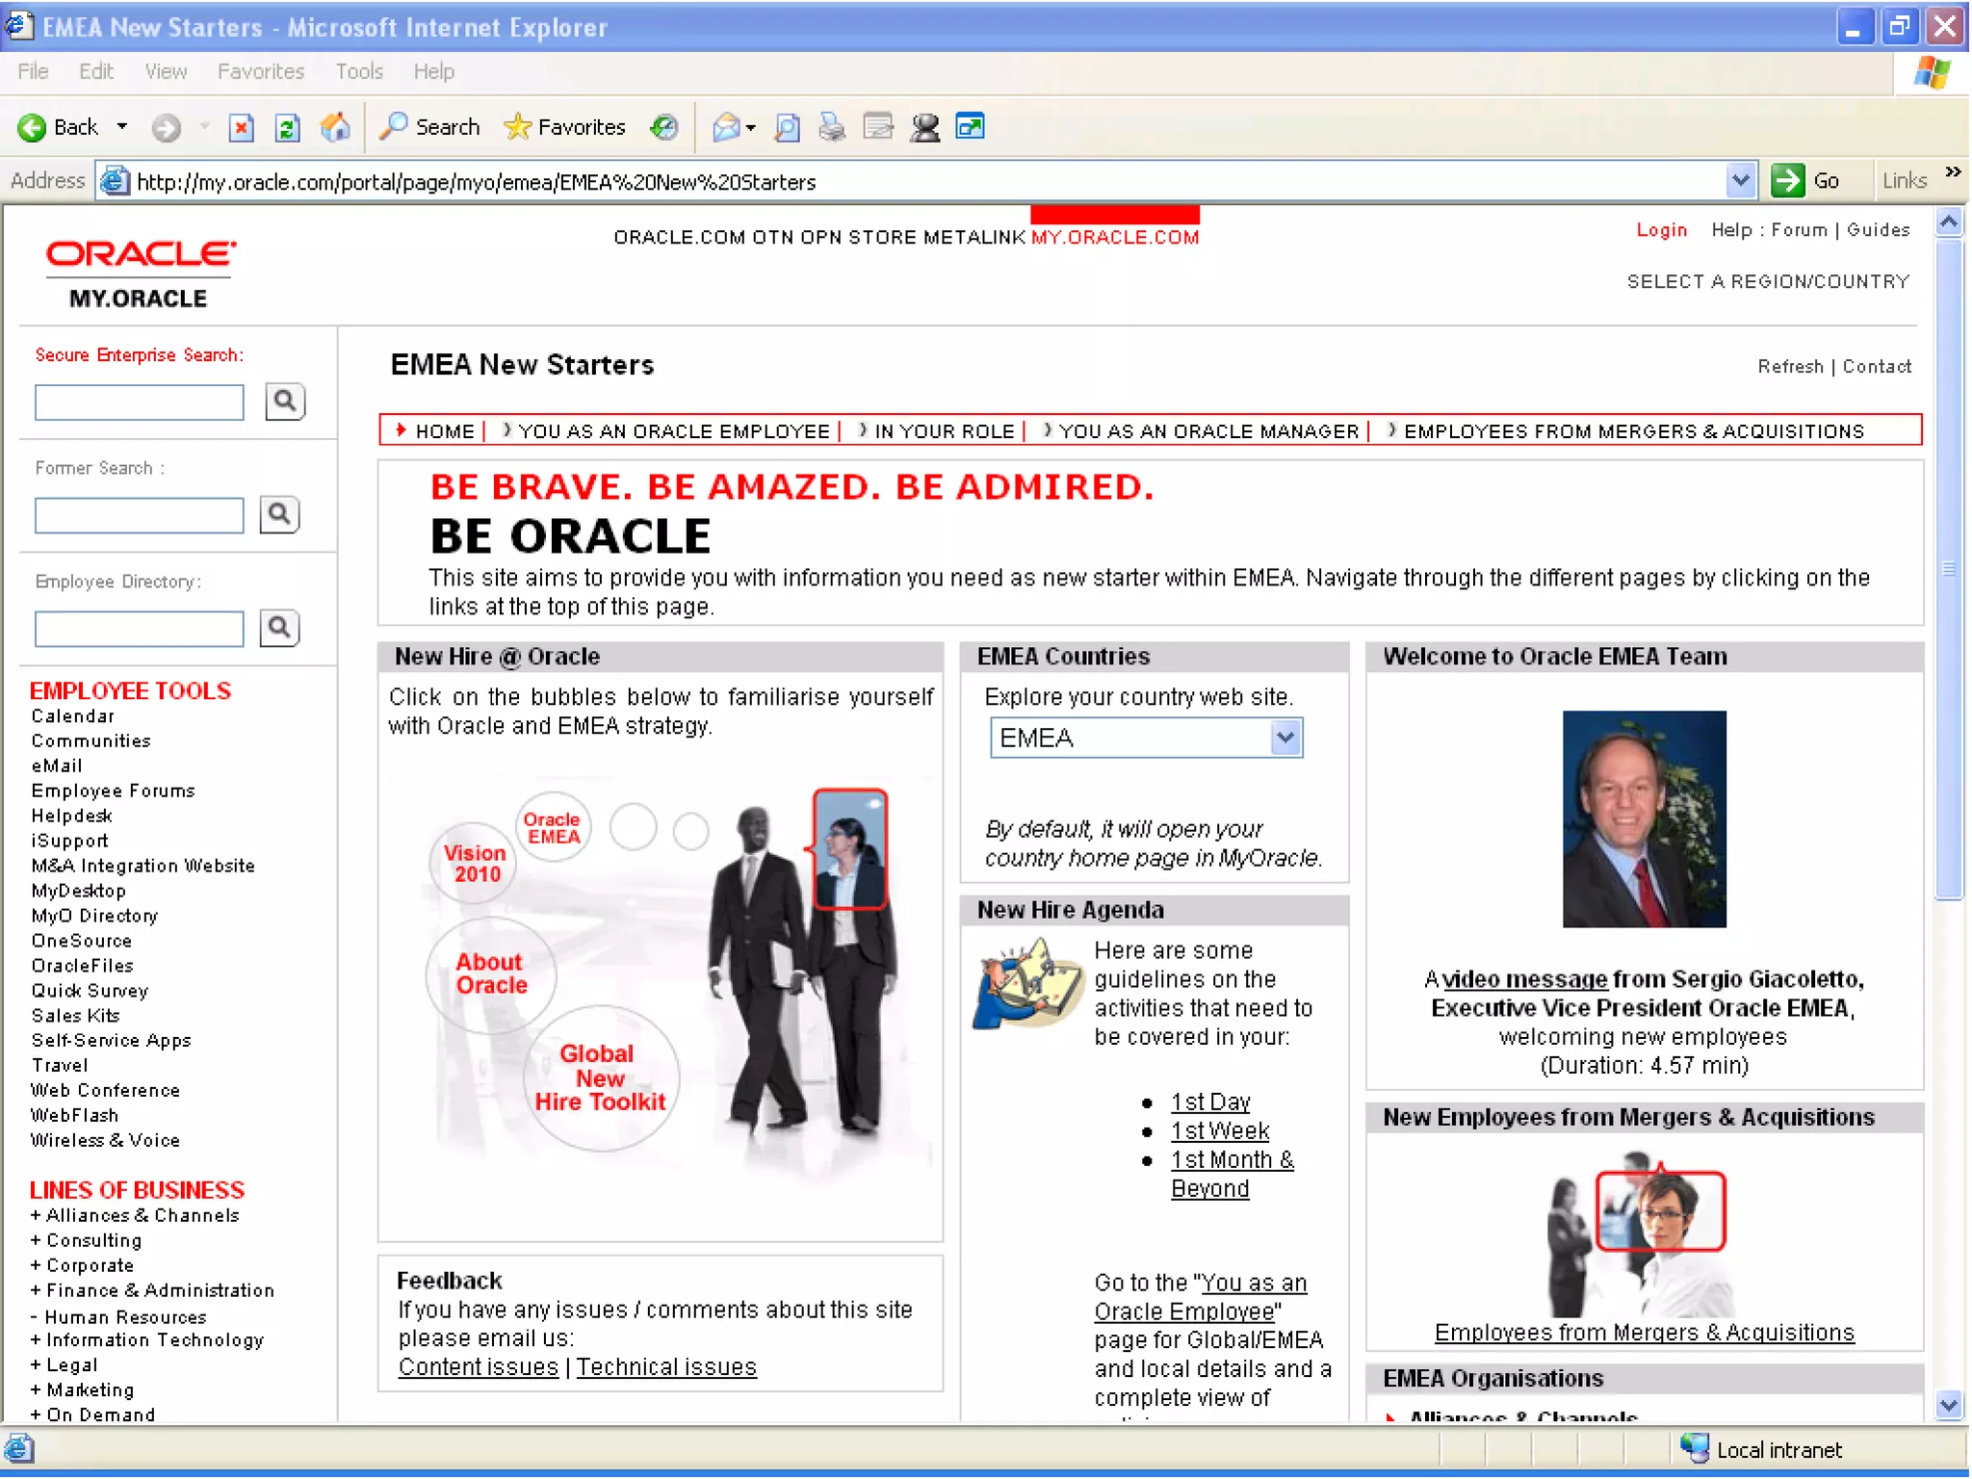Click the Technical issues feedback link

coord(666,1367)
